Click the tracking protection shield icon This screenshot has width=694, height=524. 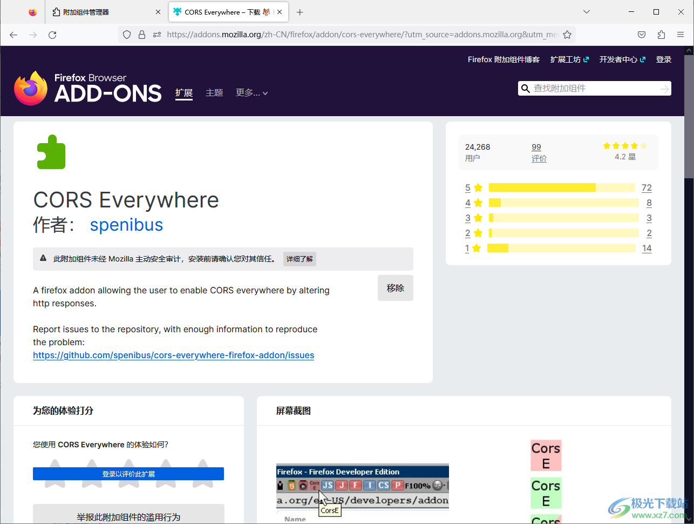pos(127,35)
